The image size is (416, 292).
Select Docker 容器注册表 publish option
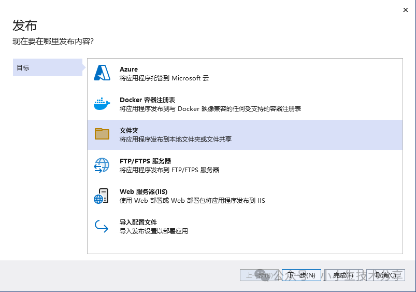click(147, 100)
